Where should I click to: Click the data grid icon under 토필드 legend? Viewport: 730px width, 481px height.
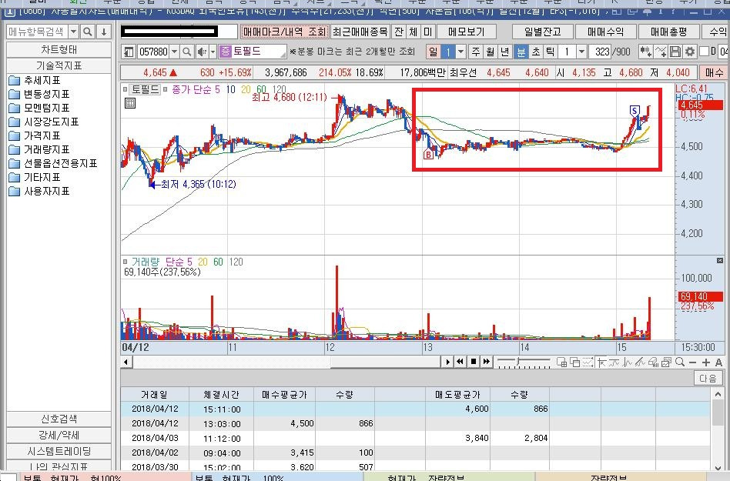[130, 103]
